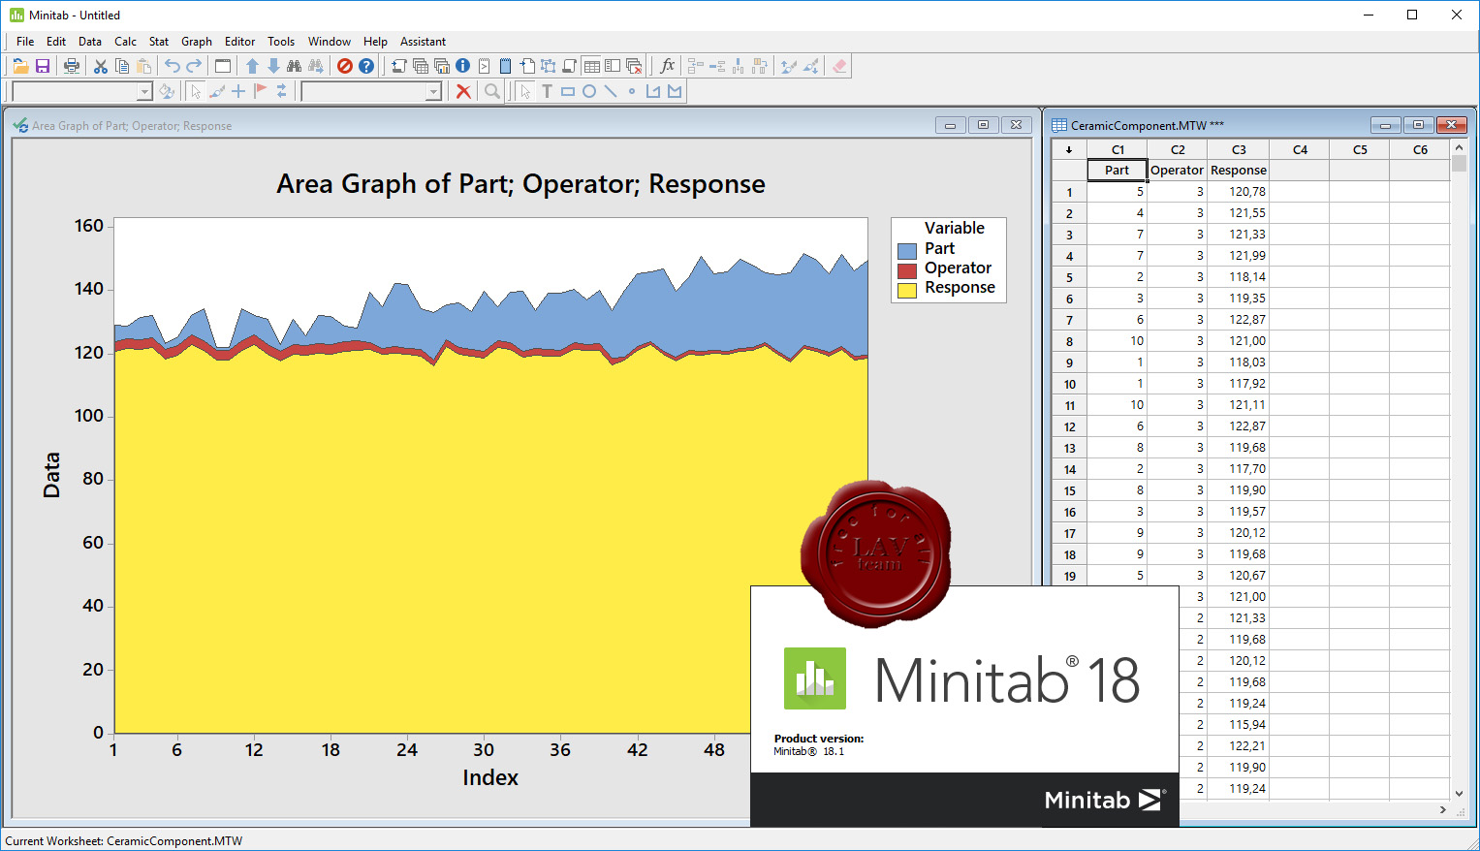Select the red flag tool

click(260, 91)
